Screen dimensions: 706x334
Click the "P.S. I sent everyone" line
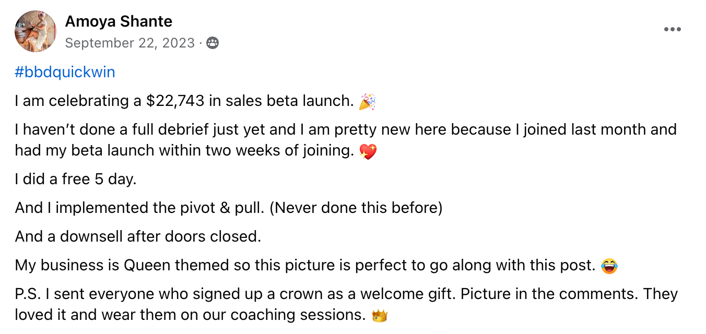pos(346,294)
